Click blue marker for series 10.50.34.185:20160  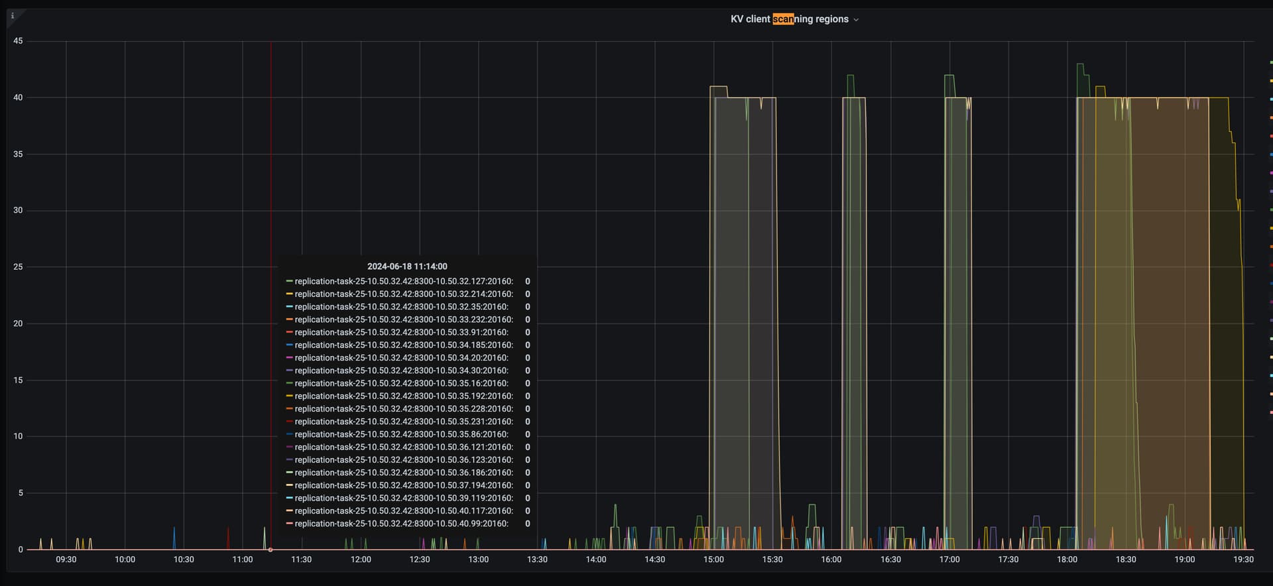pos(289,345)
